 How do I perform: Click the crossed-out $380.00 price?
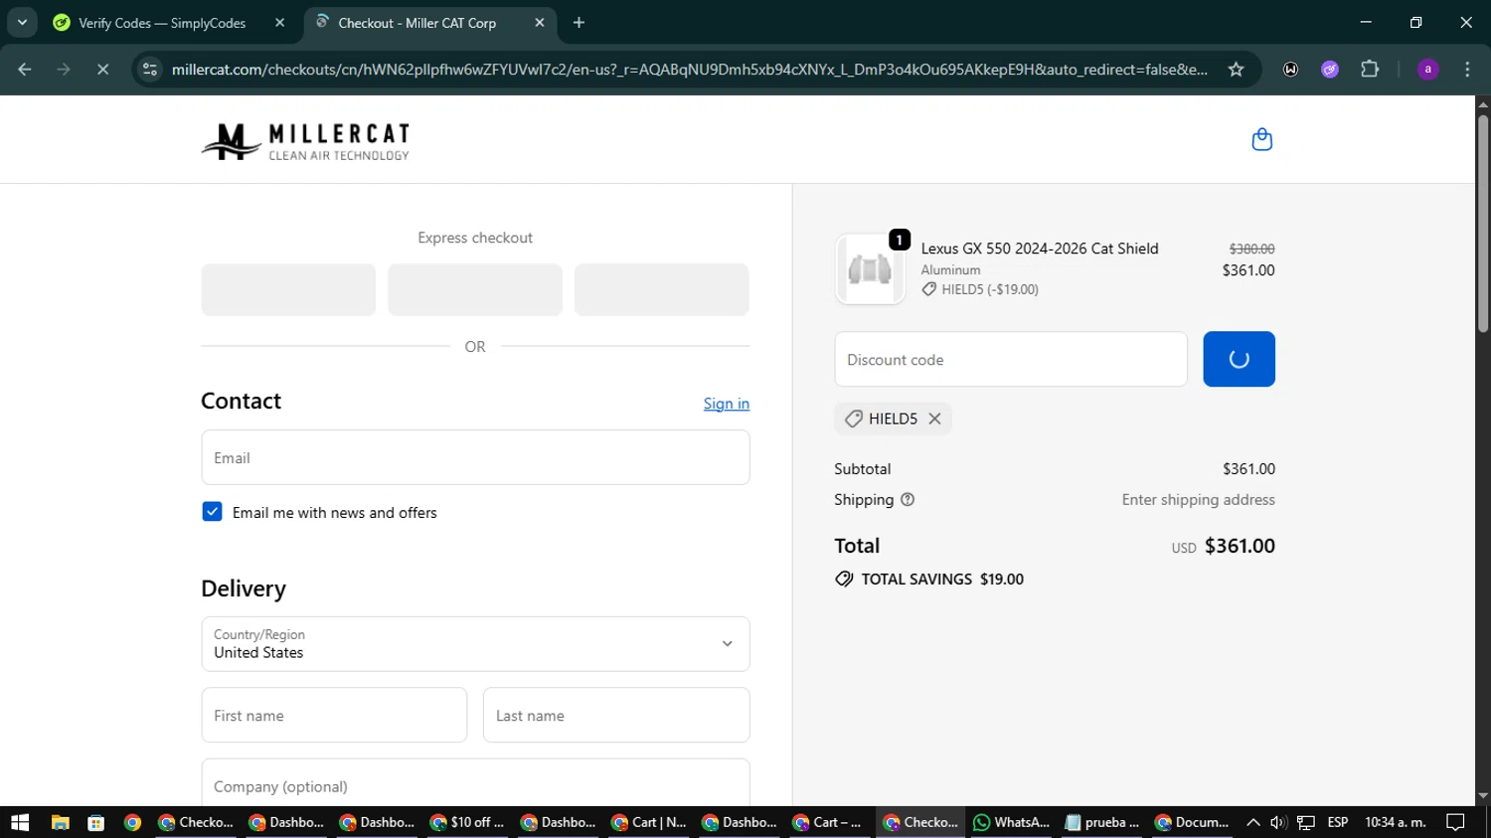(x=1251, y=249)
